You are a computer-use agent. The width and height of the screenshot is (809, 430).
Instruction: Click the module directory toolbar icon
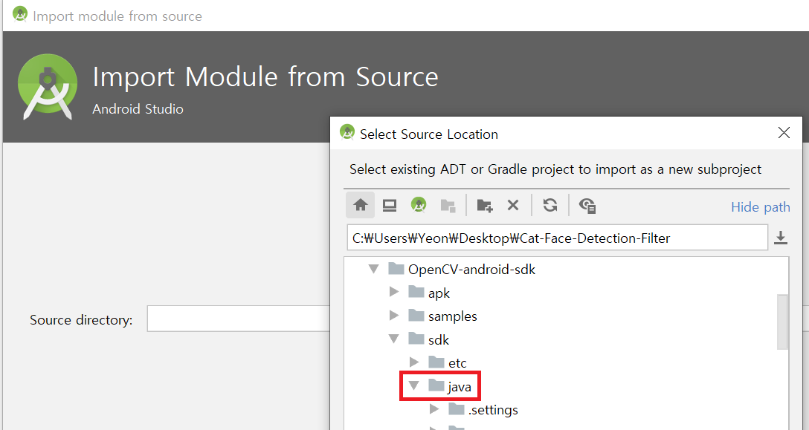pos(448,206)
